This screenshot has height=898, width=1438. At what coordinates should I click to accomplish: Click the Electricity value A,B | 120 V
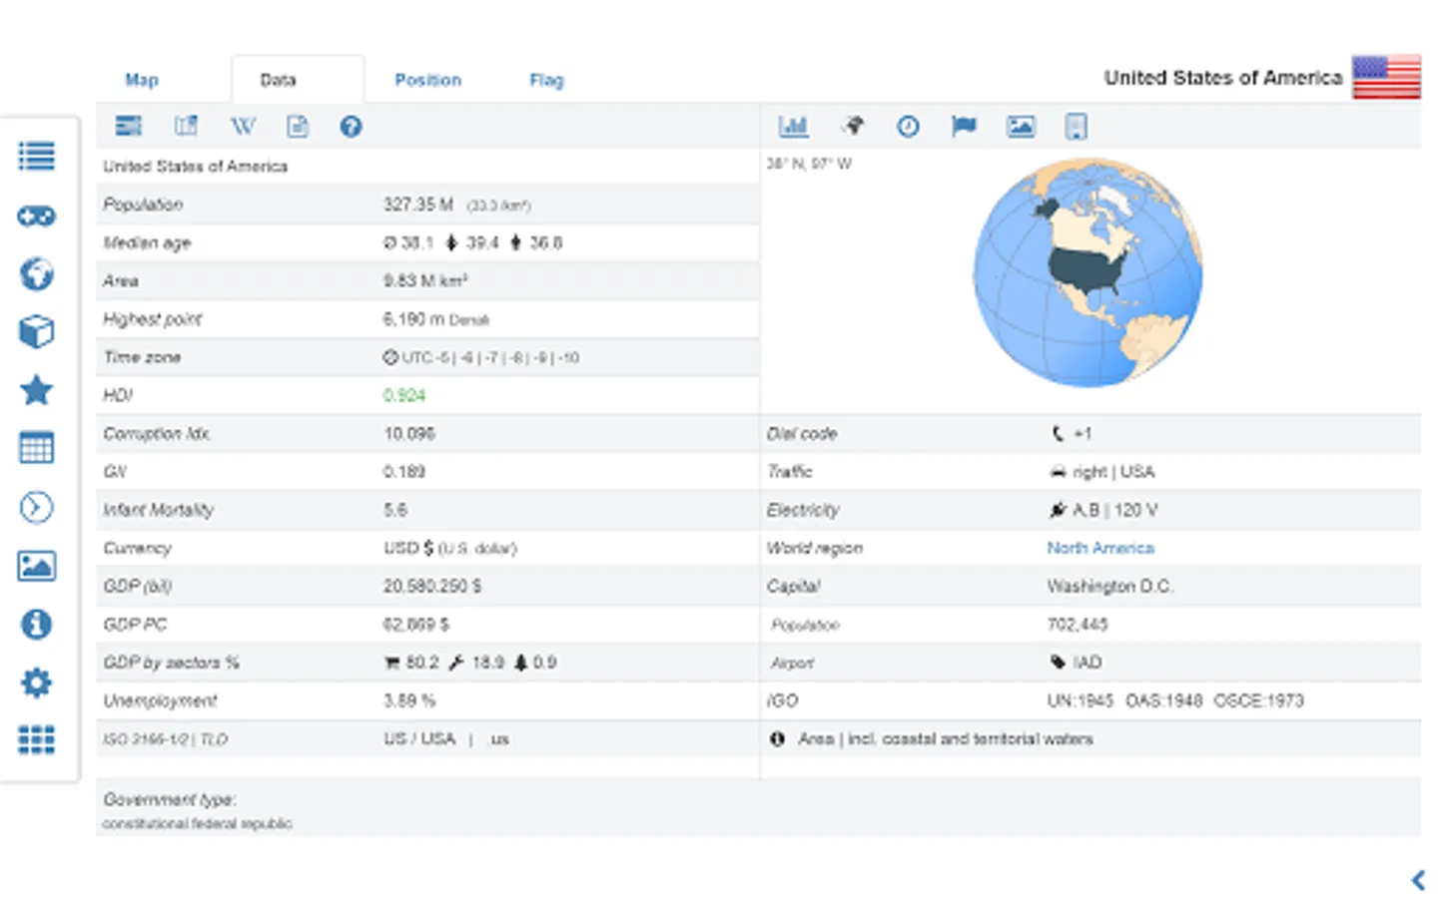[1114, 510]
